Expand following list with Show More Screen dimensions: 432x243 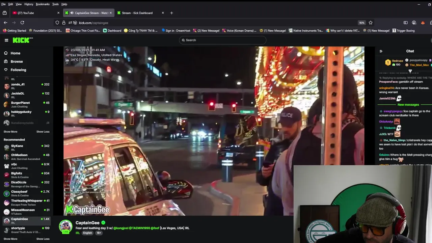click(x=10, y=132)
